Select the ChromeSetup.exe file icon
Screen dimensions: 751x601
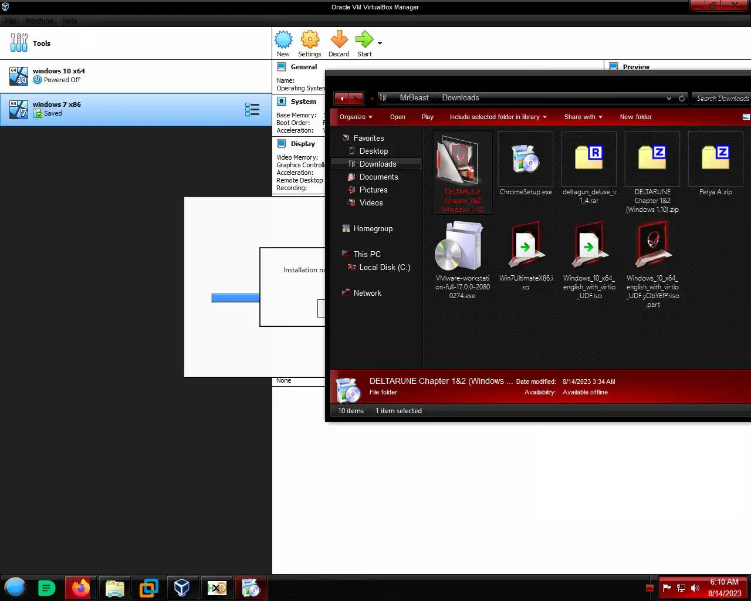526,160
